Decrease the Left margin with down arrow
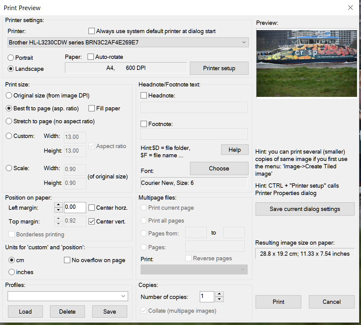This screenshot has width=361, height=325. 59,210
